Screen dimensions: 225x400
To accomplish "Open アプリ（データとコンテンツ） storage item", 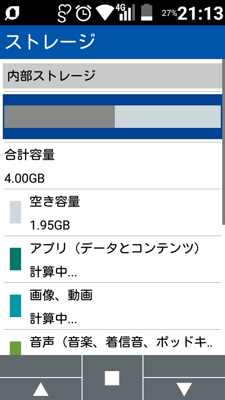I will click(x=112, y=259).
